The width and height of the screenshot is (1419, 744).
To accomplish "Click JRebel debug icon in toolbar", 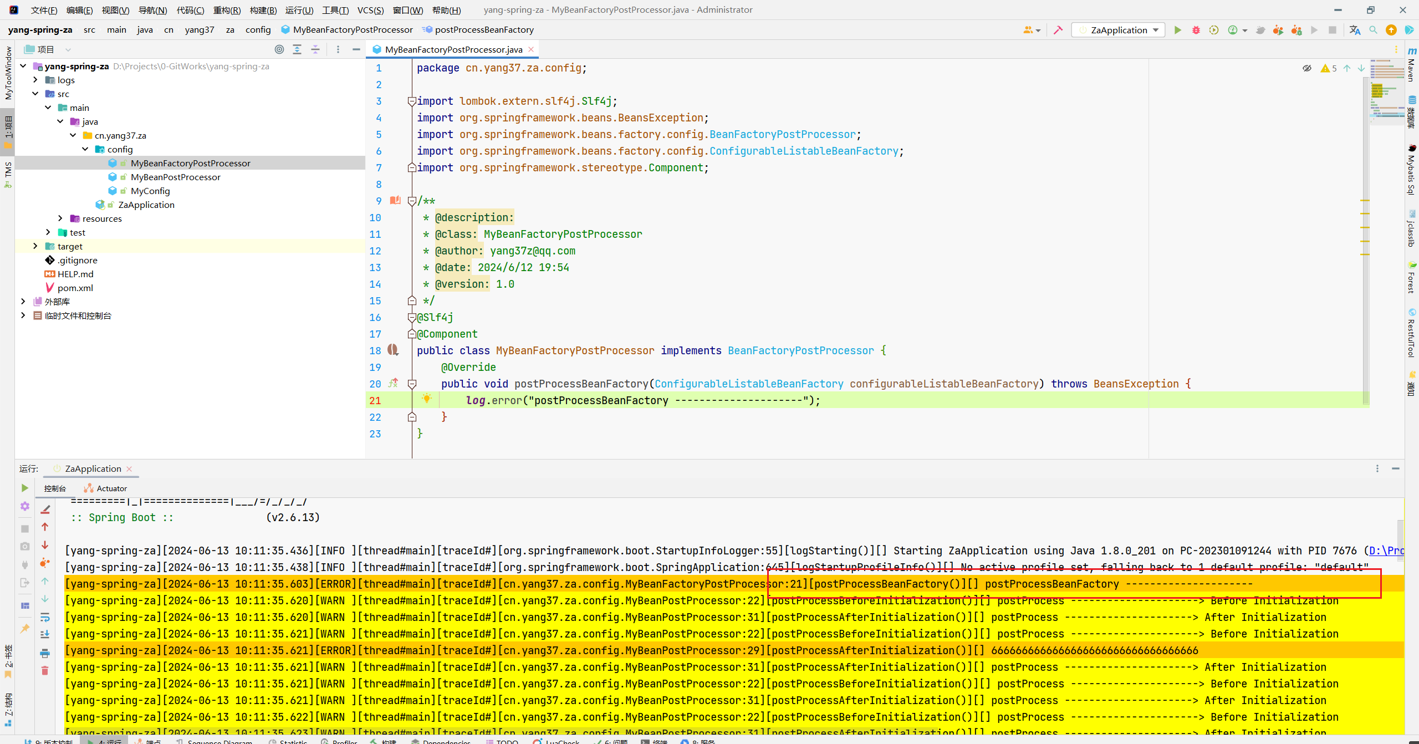I will pos(1297,30).
